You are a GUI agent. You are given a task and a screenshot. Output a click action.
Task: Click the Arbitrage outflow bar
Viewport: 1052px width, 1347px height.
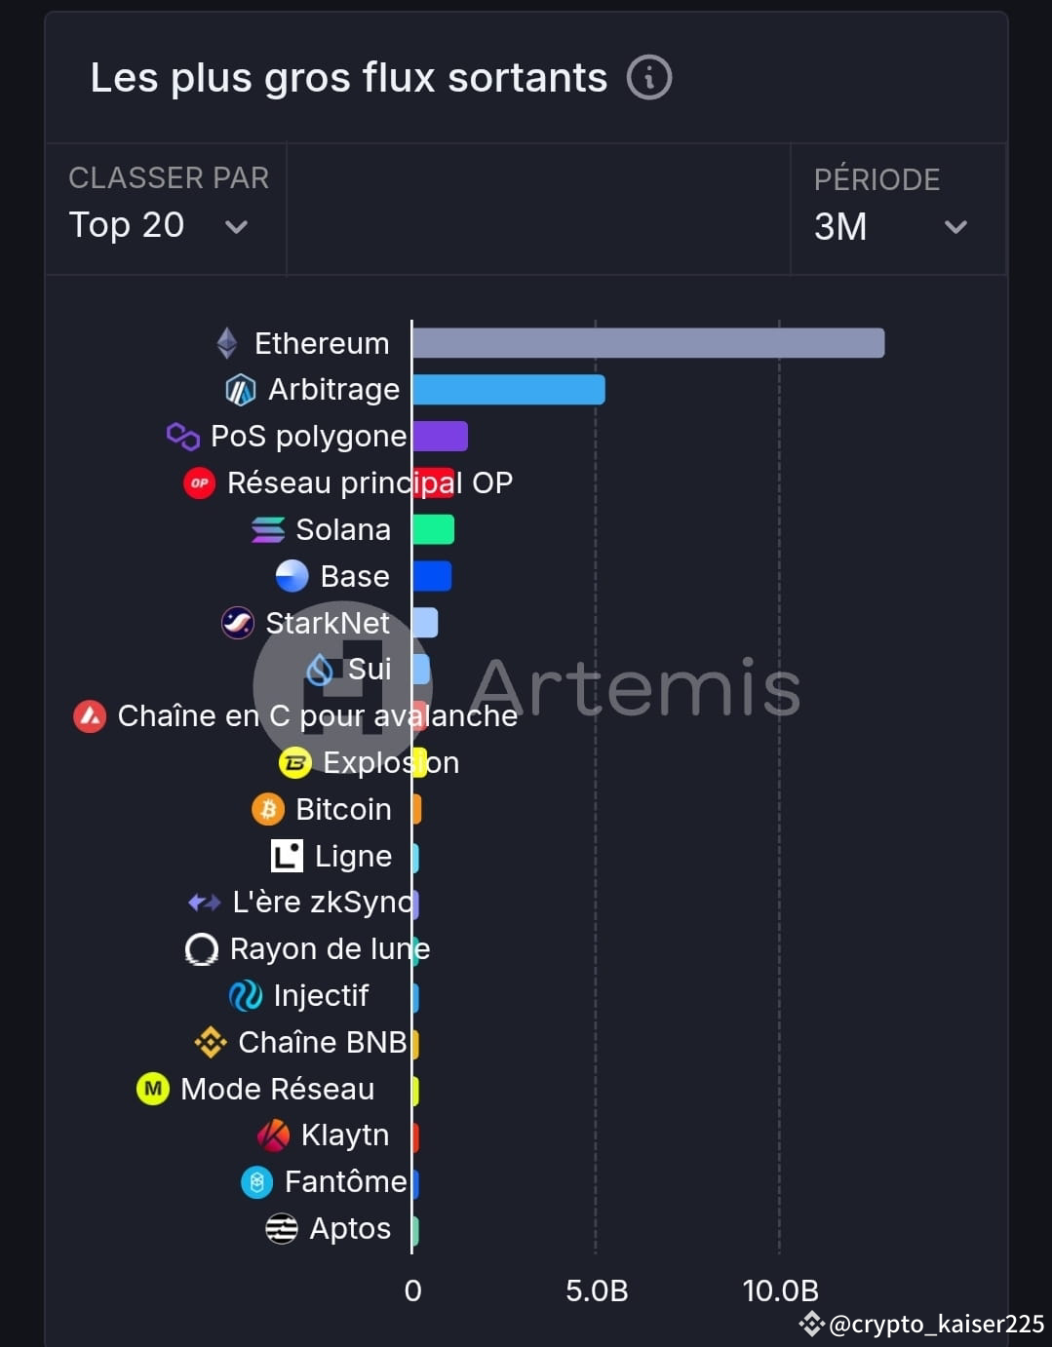point(507,389)
